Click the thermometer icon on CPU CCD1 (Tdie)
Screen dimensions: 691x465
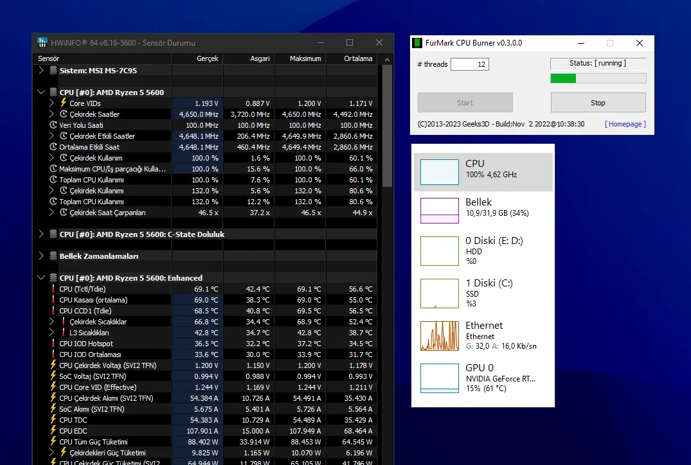[53, 310]
